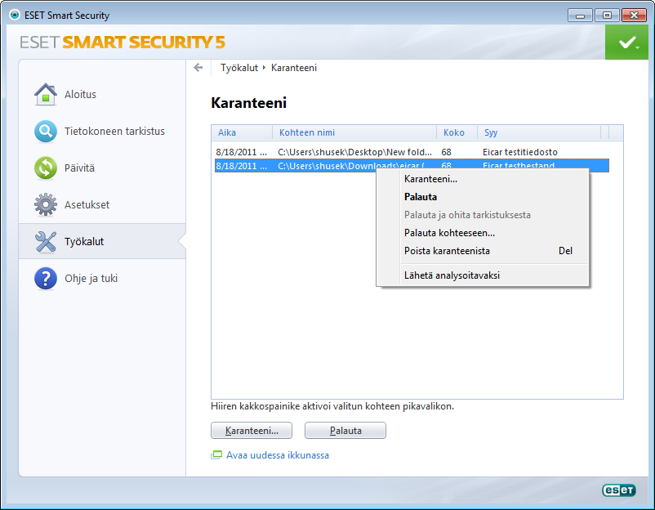This screenshot has width=655, height=510.
Task: Click the Tietokoneen tarkistus magnifier icon
Action: pos(46,132)
